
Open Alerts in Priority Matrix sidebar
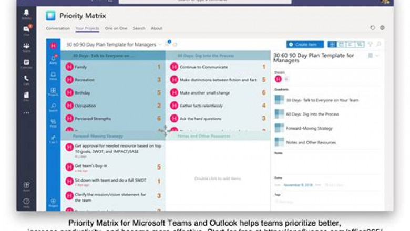tap(53, 59)
